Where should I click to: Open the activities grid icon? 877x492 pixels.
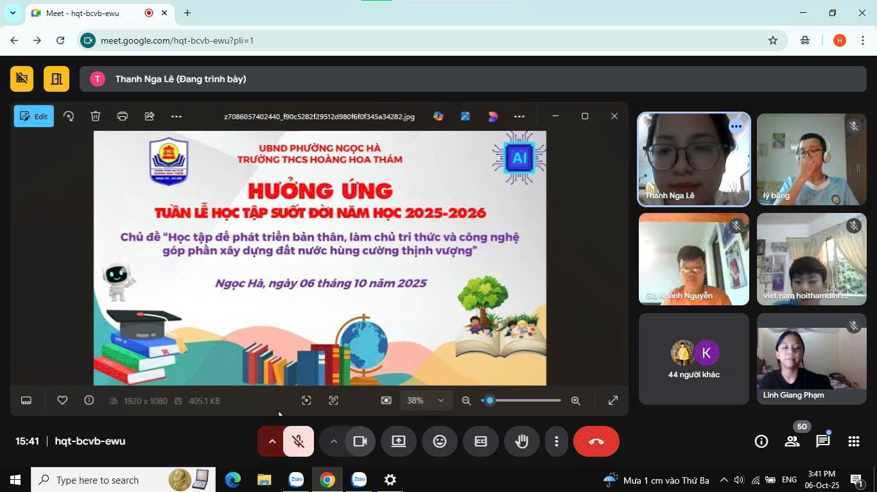[853, 441]
